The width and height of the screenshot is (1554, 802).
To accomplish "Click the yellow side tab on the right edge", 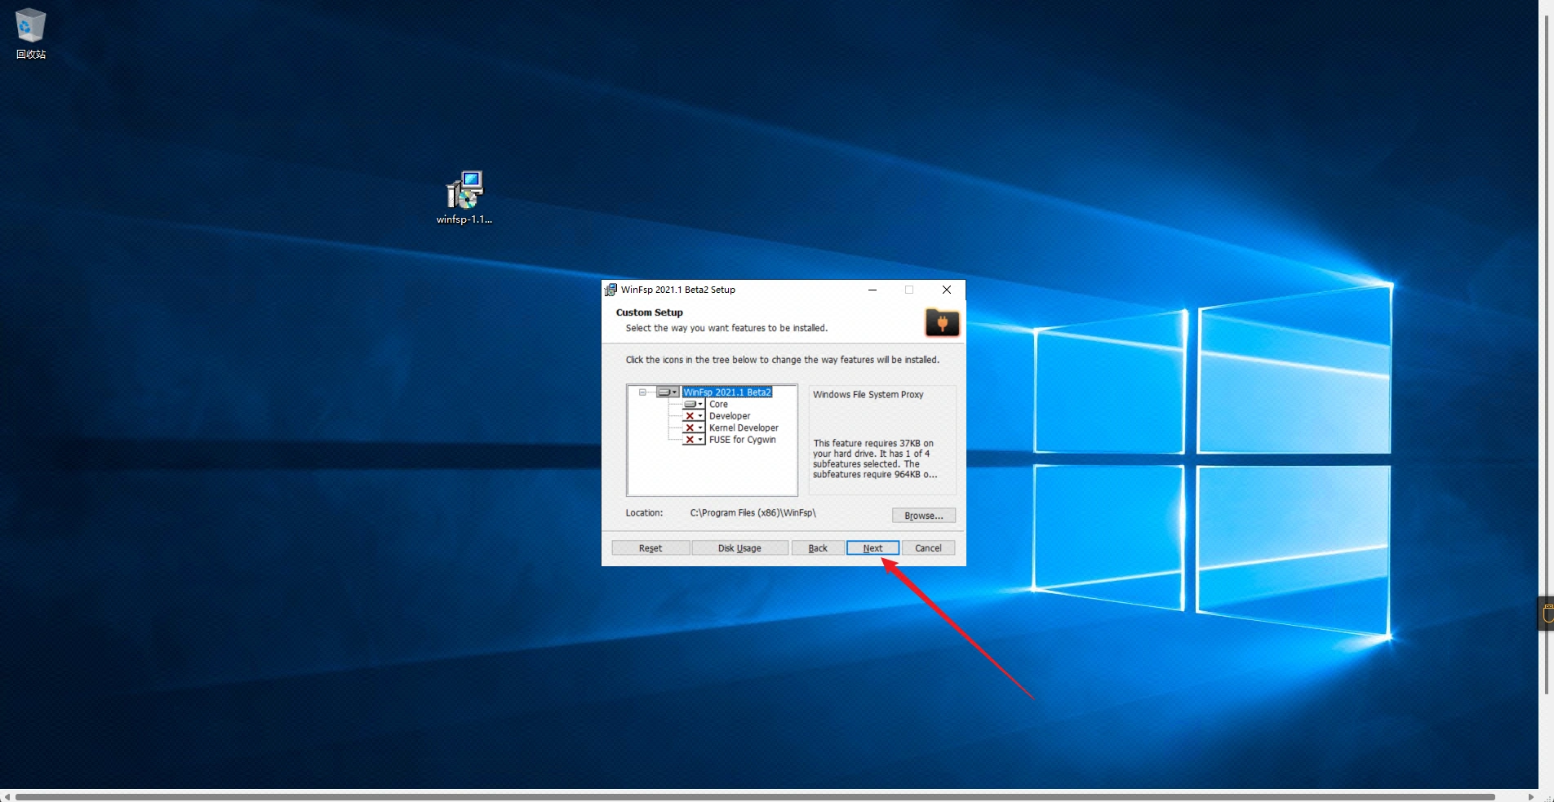I will pos(1546,613).
